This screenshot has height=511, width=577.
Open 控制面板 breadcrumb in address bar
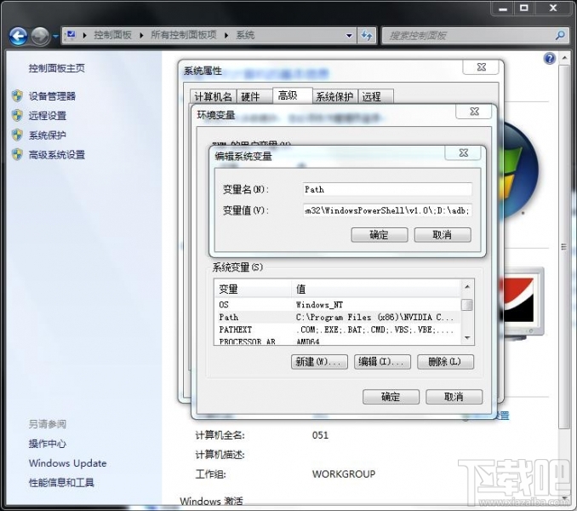(x=112, y=35)
